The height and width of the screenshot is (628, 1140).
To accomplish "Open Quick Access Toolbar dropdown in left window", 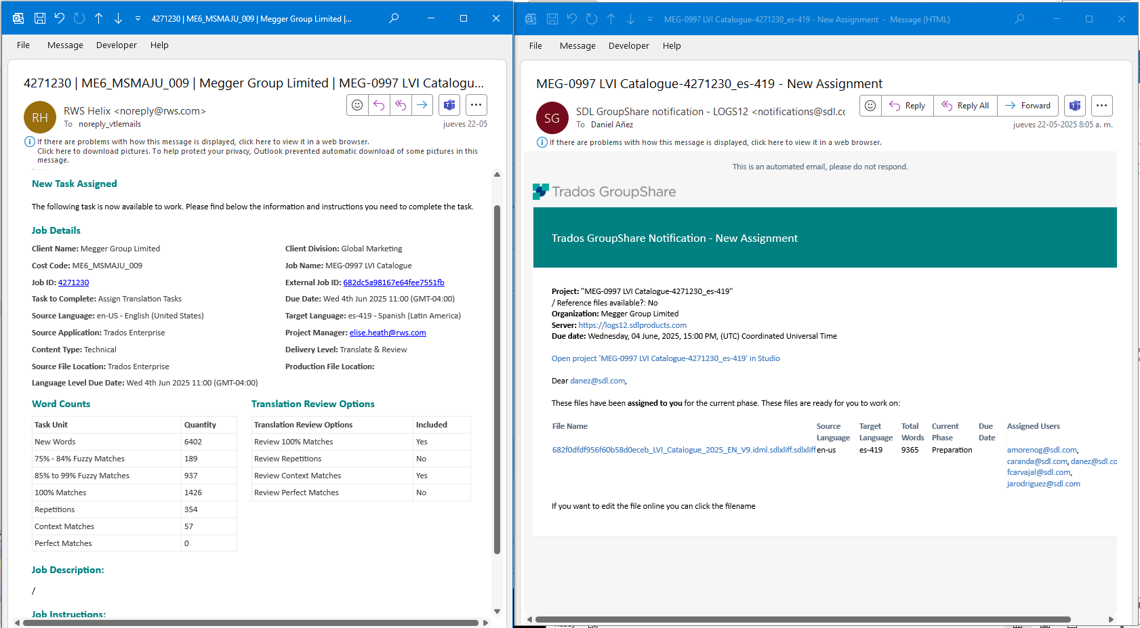I will (x=138, y=18).
